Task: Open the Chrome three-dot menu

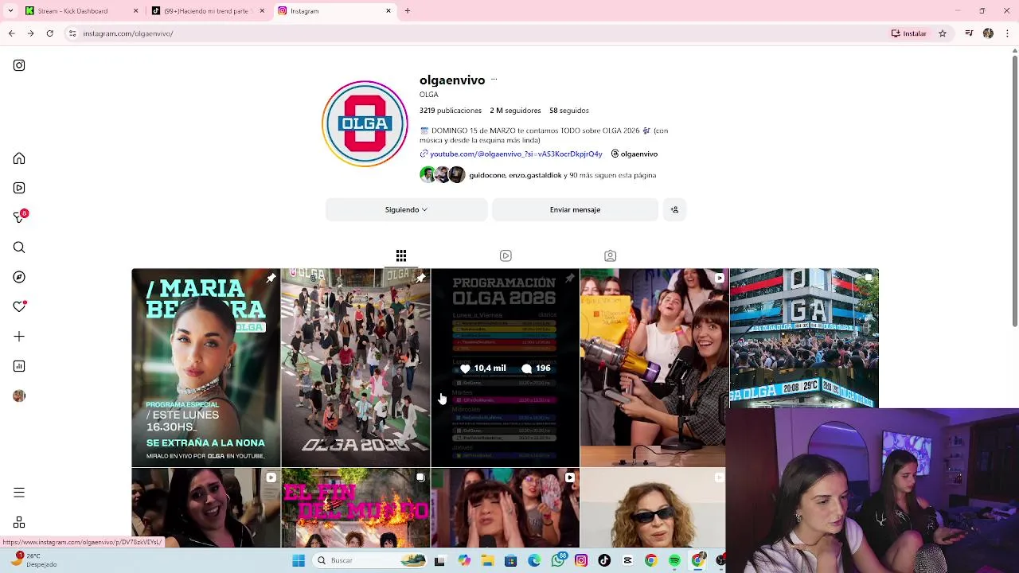Action: click(1007, 33)
